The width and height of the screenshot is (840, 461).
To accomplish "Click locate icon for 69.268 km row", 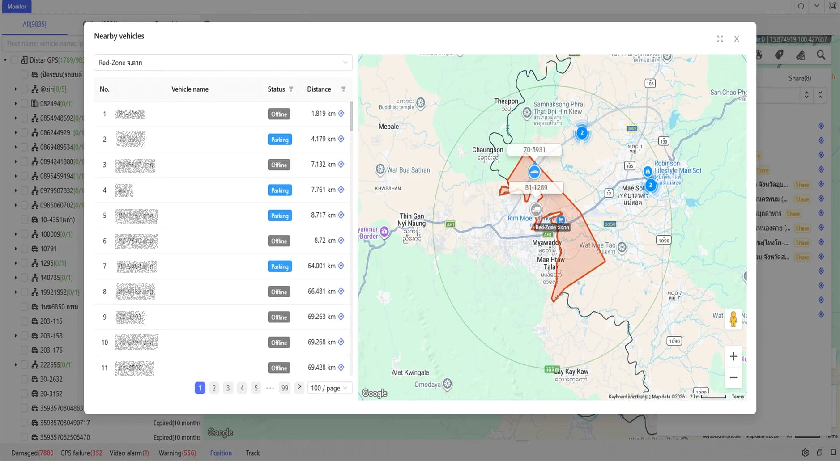I will (341, 342).
